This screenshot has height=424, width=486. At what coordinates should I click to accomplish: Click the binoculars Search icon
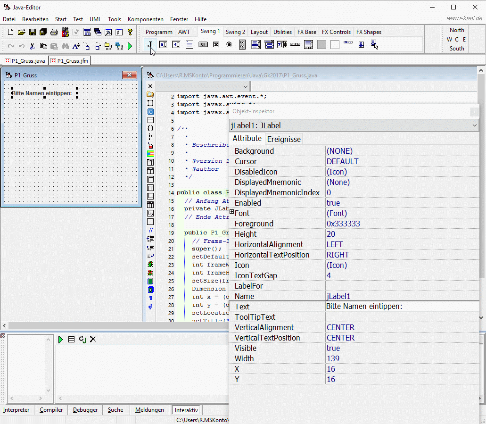coord(65,46)
